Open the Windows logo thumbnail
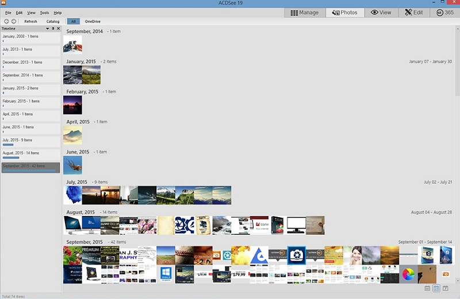 tap(166, 274)
